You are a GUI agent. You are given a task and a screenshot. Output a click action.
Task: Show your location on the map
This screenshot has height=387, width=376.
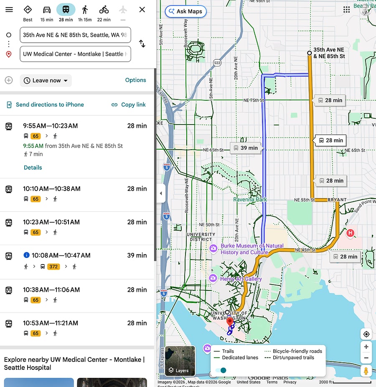coord(366,334)
